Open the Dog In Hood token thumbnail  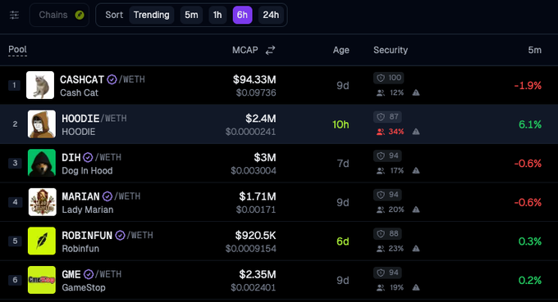click(x=42, y=163)
